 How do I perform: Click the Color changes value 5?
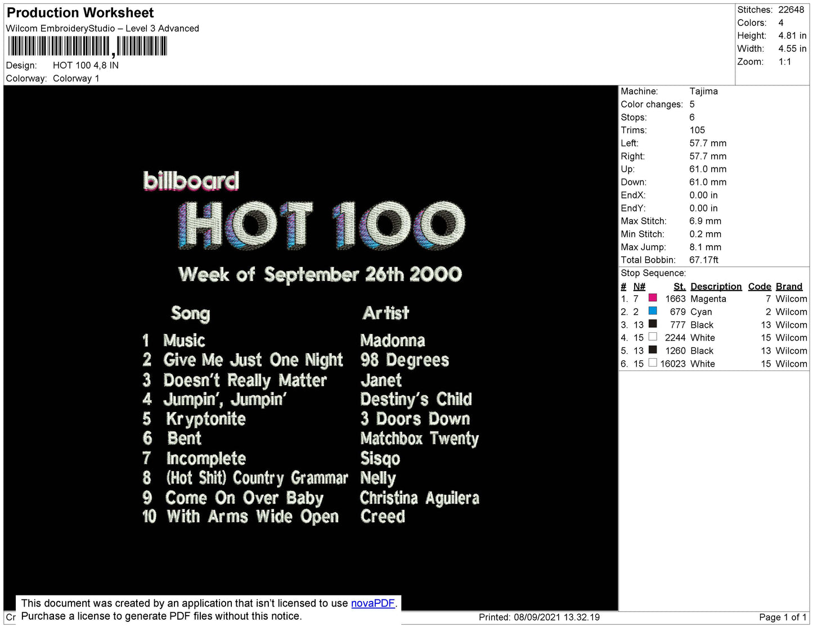pyautogui.click(x=692, y=105)
